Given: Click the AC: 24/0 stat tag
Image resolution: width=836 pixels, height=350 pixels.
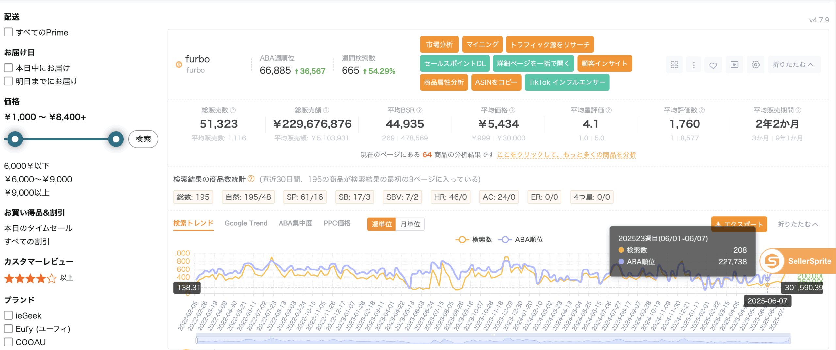Looking at the screenshot, I should pos(499,197).
